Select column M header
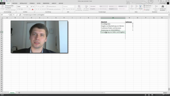This screenshot has height=96, width=170. pyautogui.click(x=113, y=18)
